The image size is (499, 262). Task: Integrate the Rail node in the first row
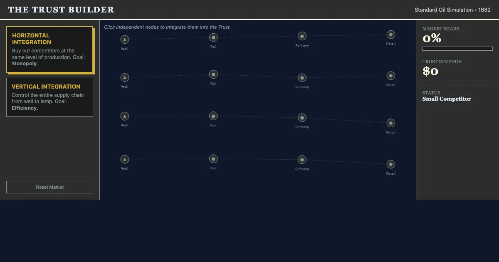point(213,37)
